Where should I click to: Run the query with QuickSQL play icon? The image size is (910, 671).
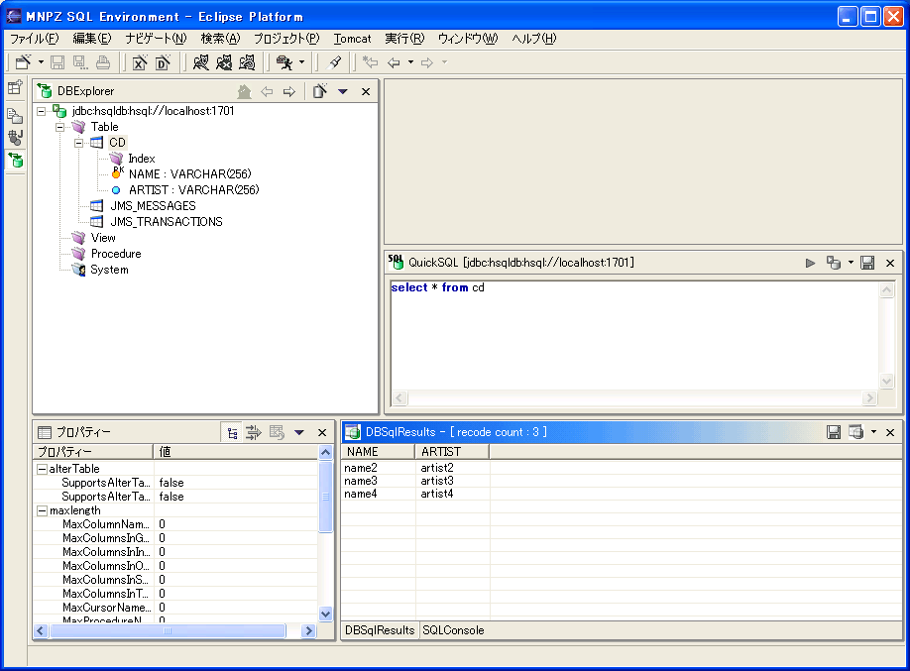(810, 263)
